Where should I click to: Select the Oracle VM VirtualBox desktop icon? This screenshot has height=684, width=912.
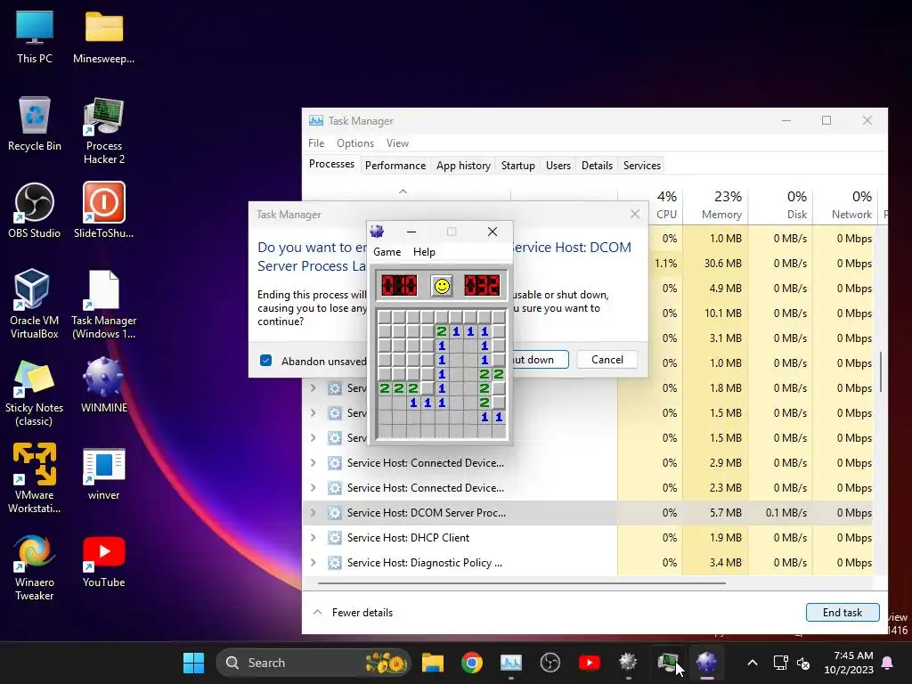[35, 304]
